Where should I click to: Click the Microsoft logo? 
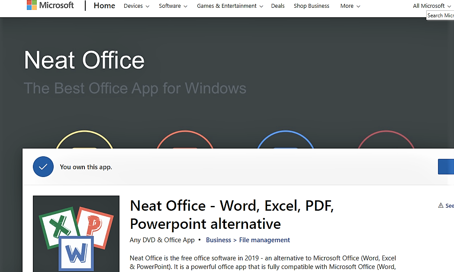click(50, 5)
